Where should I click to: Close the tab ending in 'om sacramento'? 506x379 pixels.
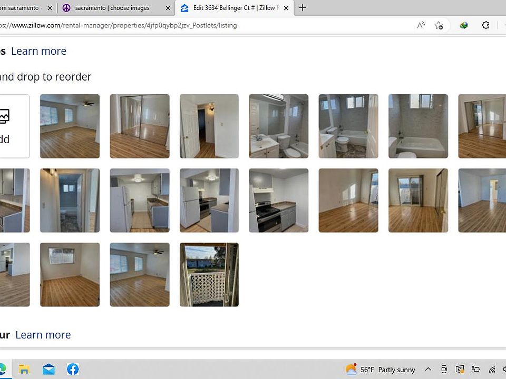pos(50,8)
